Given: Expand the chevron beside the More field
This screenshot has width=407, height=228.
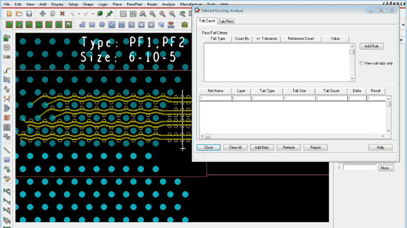Looking at the screenshot, I should click(x=339, y=167).
